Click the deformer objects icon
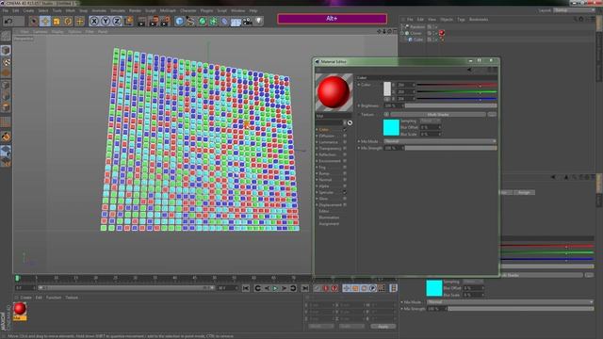The width and height of the screenshot is (603, 339). [224, 21]
